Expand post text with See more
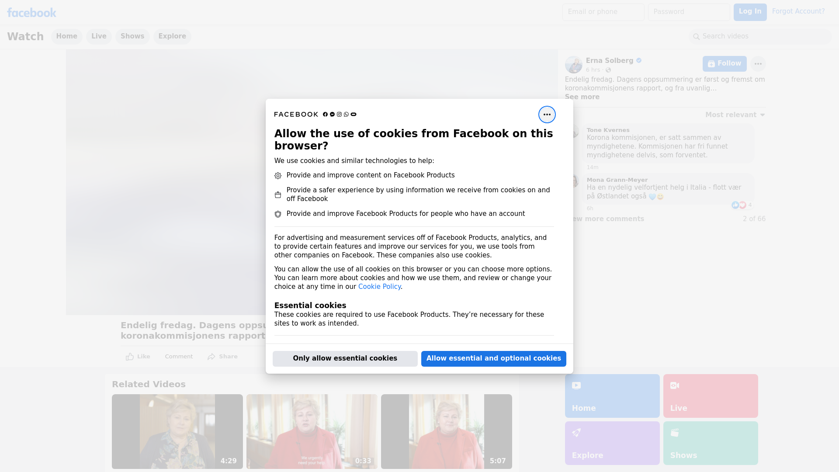 tap(582, 97)
